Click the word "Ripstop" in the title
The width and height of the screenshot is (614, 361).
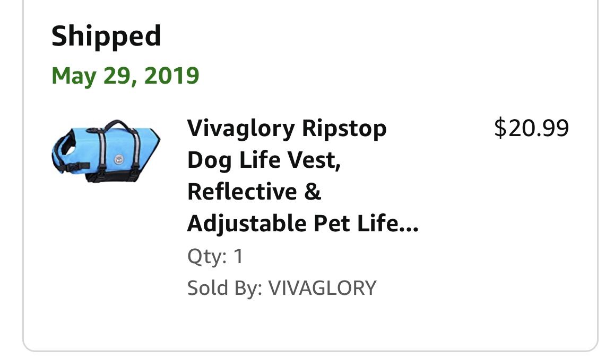tap(344, 128)
